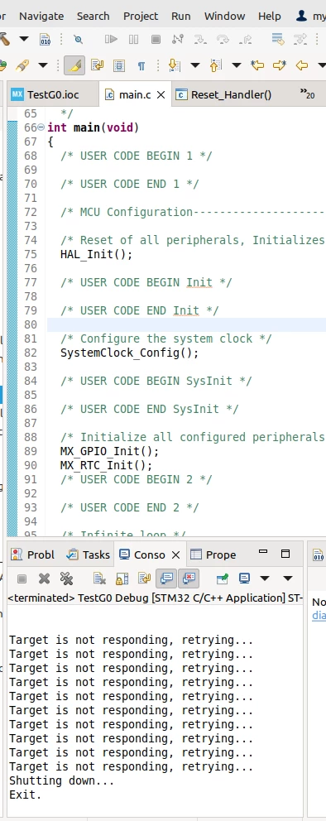Open the dropdown next to the flashlight icon

[x=43, y=65]
